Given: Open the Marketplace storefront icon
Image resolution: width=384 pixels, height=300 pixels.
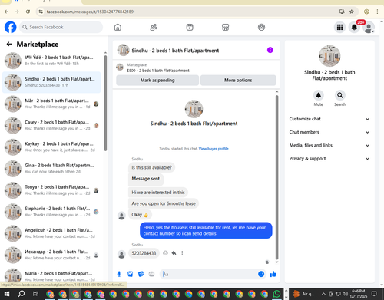Looking at the screenshot, I should (225, 27).
